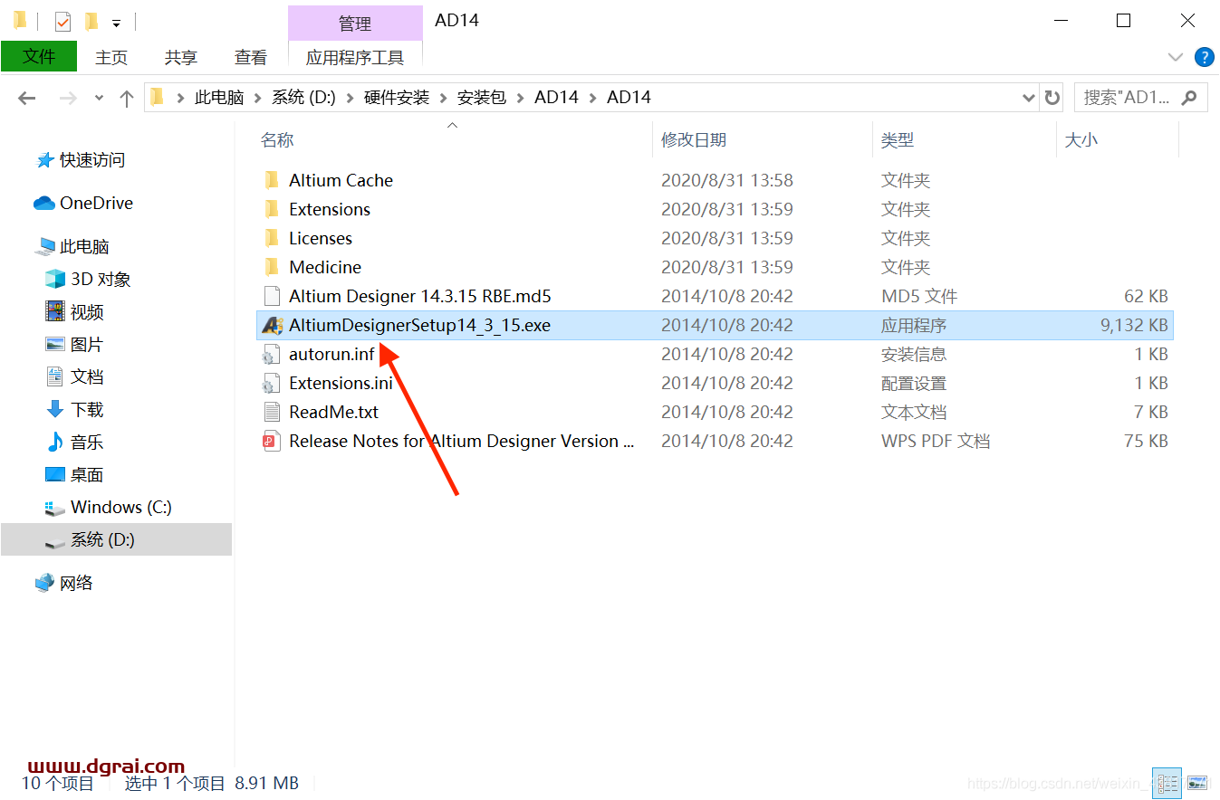Screen dimensions: 1220x800
Task: Switch to the 查看 (View) ribbon tab
Action: click(x=251, y=57)
